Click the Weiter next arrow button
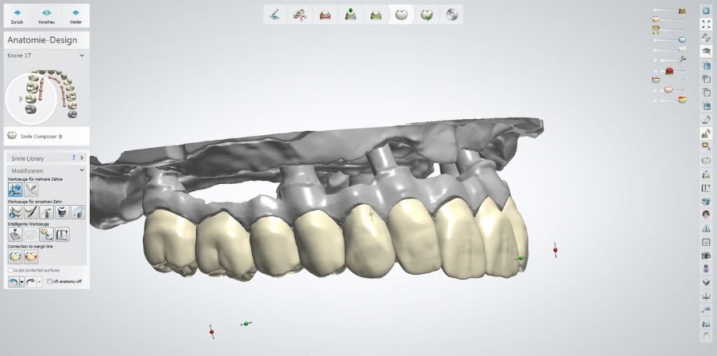 point(76,15)
